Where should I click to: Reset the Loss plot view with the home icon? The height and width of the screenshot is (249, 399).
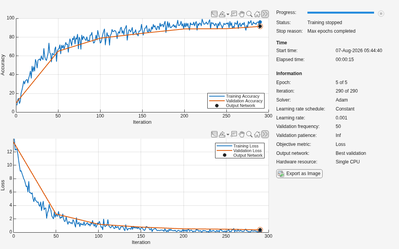pos(257,134)
